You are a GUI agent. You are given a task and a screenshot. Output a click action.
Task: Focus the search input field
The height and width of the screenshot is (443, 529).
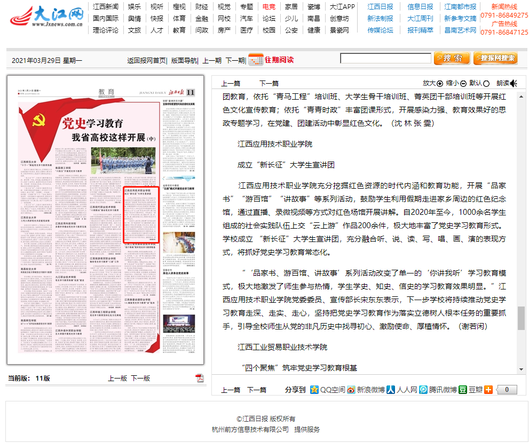point(385,58)
